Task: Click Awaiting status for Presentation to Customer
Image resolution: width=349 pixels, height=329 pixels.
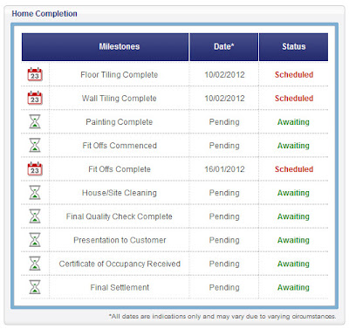Action: 293,240
